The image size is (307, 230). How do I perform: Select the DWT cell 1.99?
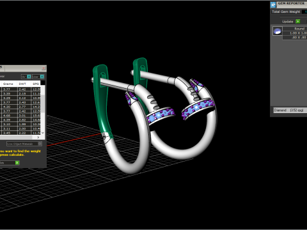(x=24, y=124)
